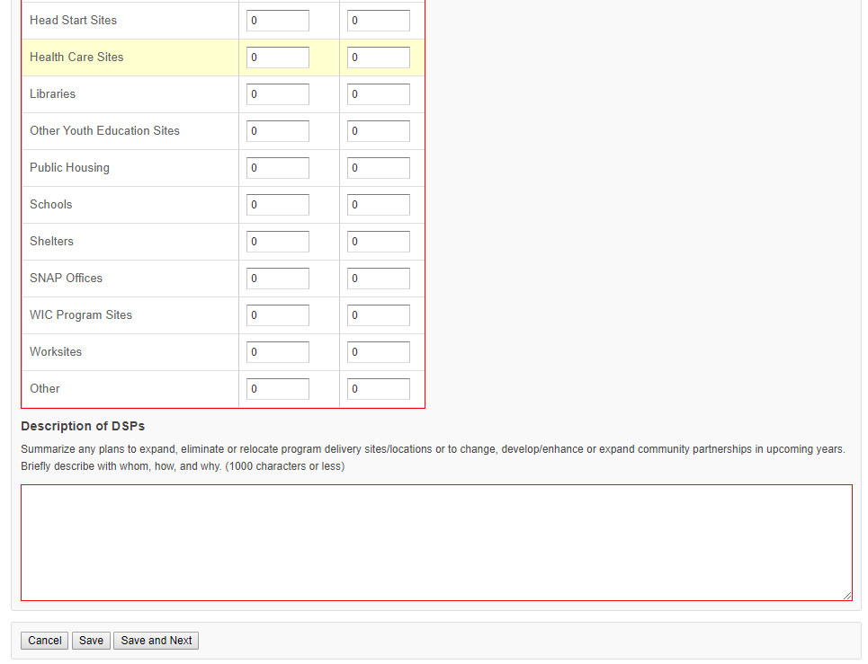Click second Health Care Sites number field
The image size is (868, 664).
379,58
